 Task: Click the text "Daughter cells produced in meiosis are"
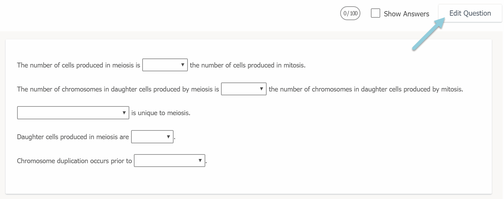click(x=73, y=137)
